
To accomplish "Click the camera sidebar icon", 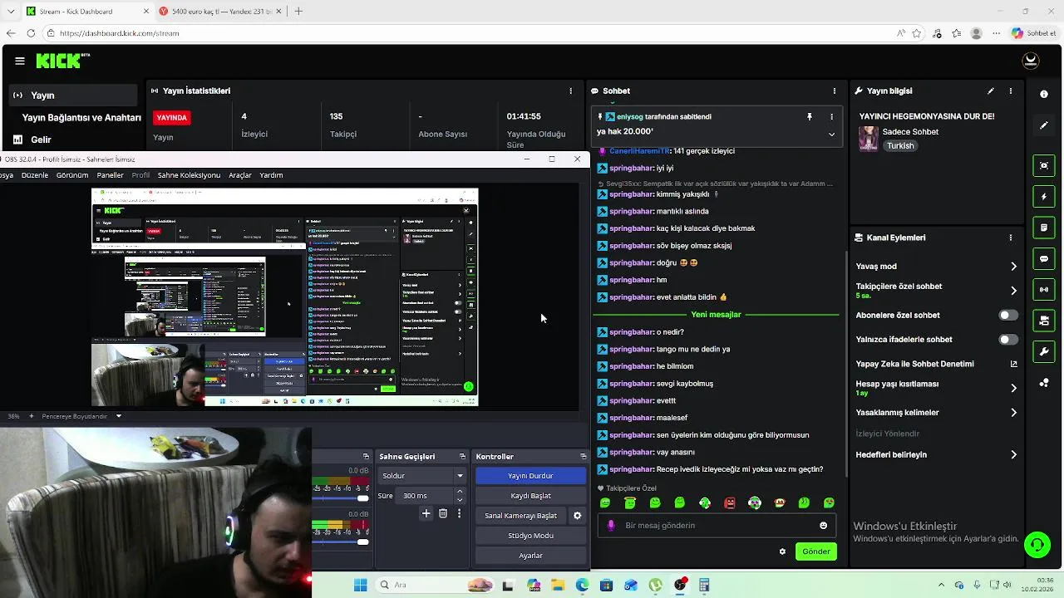I will tap(1044, 320).
